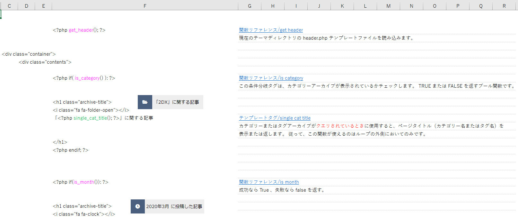Select cell with <?php if( is_category() ): ?>
Screen dimensions: 518x217
(x=84, y=78)
